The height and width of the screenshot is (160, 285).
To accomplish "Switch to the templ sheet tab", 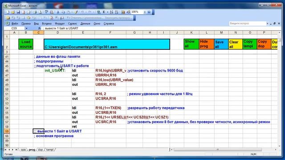I will point(49,150).
